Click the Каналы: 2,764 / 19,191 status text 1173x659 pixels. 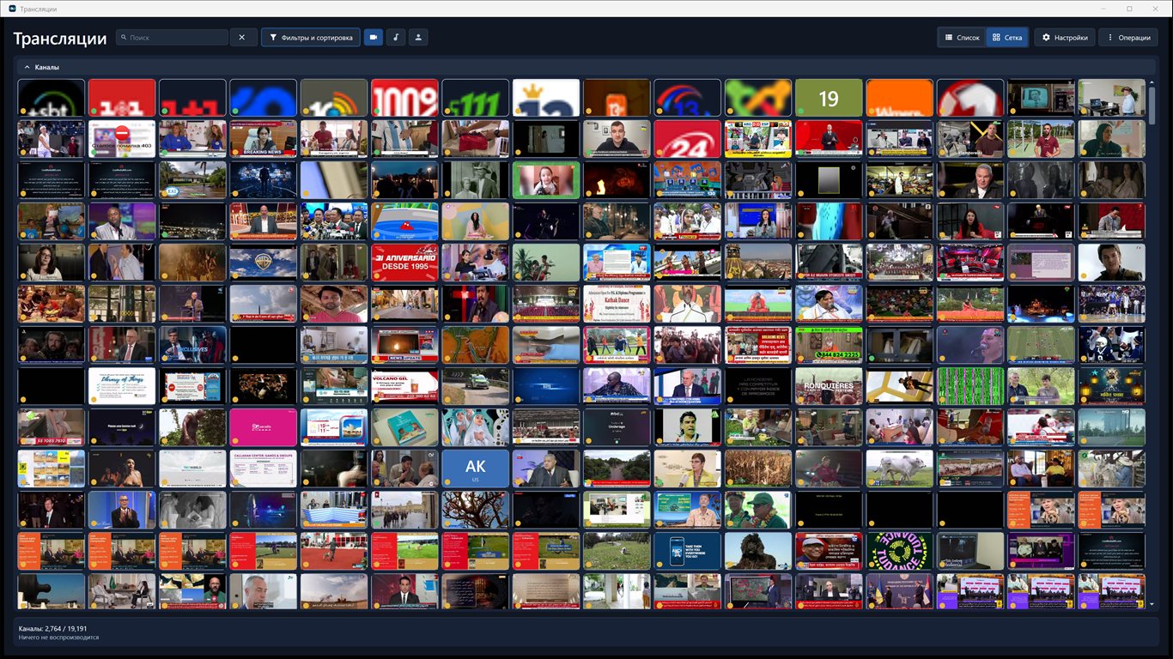tap(52, 629)
